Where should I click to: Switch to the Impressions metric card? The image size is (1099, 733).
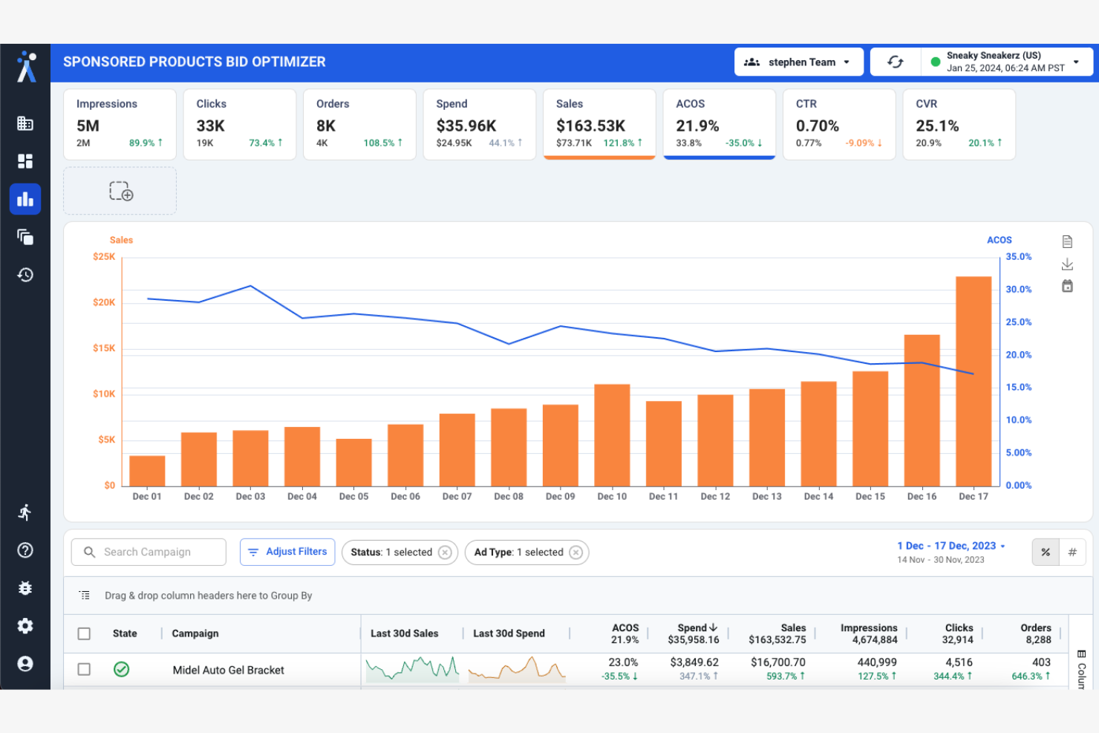click(120, 124)
